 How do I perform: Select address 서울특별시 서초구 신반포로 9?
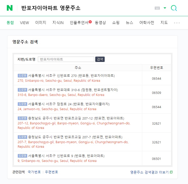pyautogui.click(x=66, y=156)
